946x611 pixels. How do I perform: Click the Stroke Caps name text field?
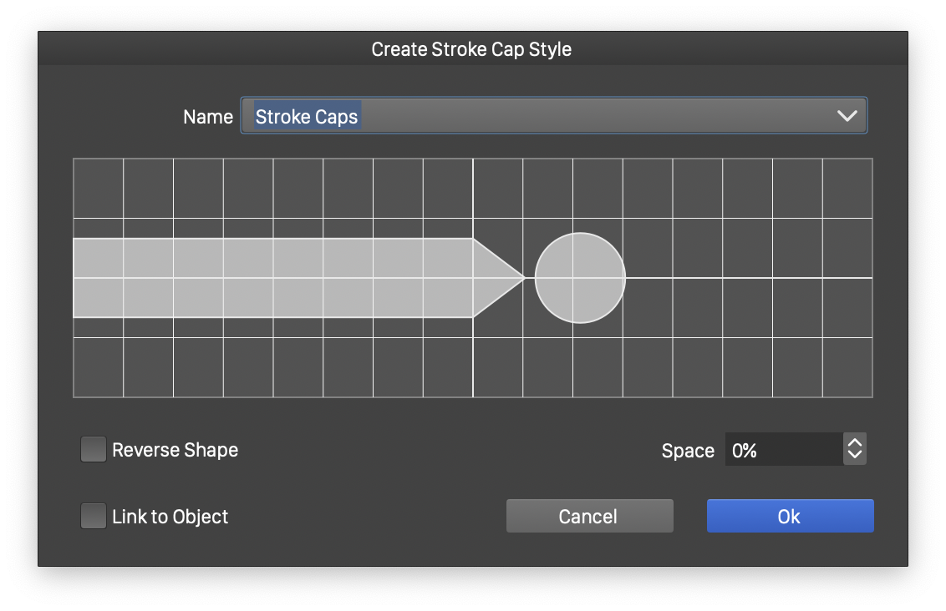(x=535, y=116)
